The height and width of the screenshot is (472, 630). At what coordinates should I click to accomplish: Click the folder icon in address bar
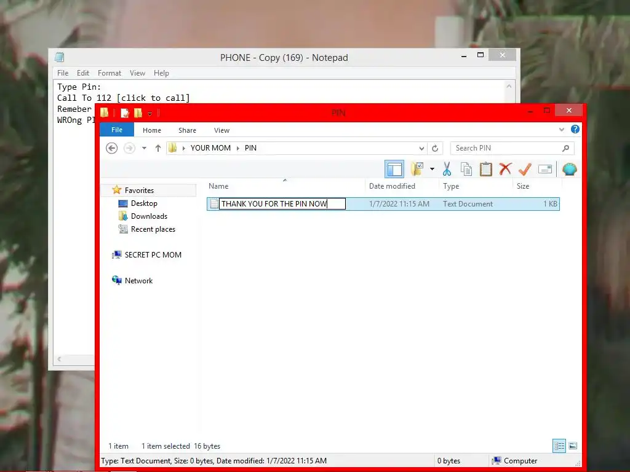173,148
